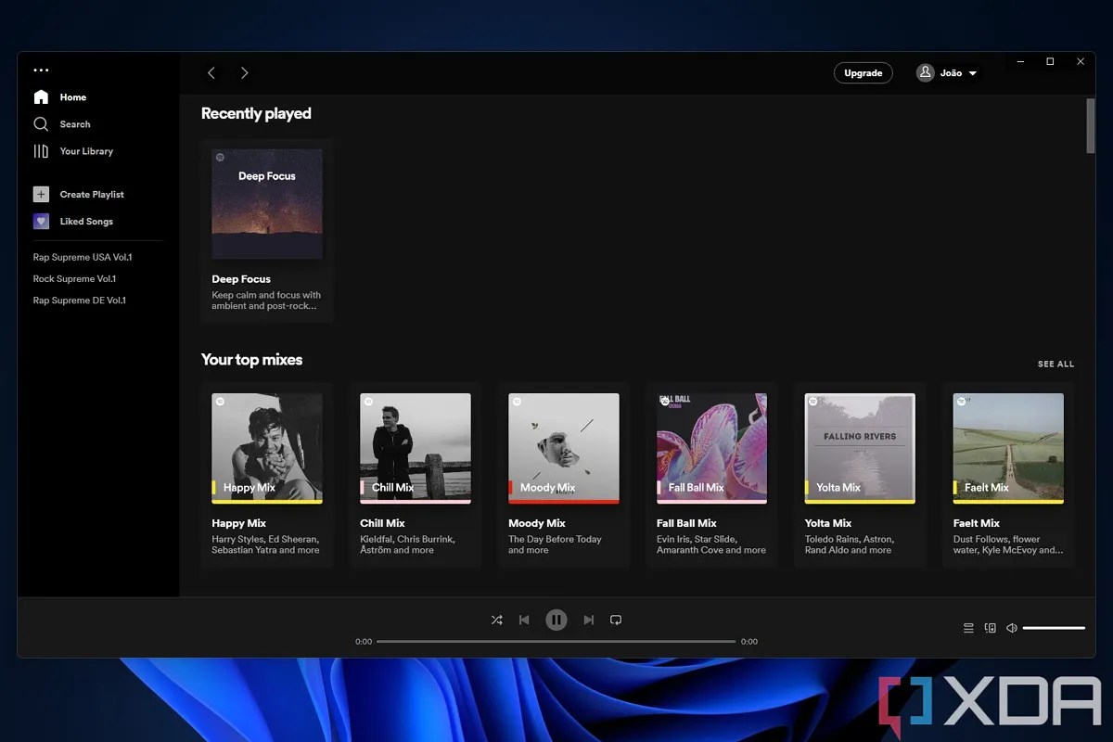The image size is (1113, 742).
Task: Open the Faelt Mix cover image
Action: (x=1008, y=448)
